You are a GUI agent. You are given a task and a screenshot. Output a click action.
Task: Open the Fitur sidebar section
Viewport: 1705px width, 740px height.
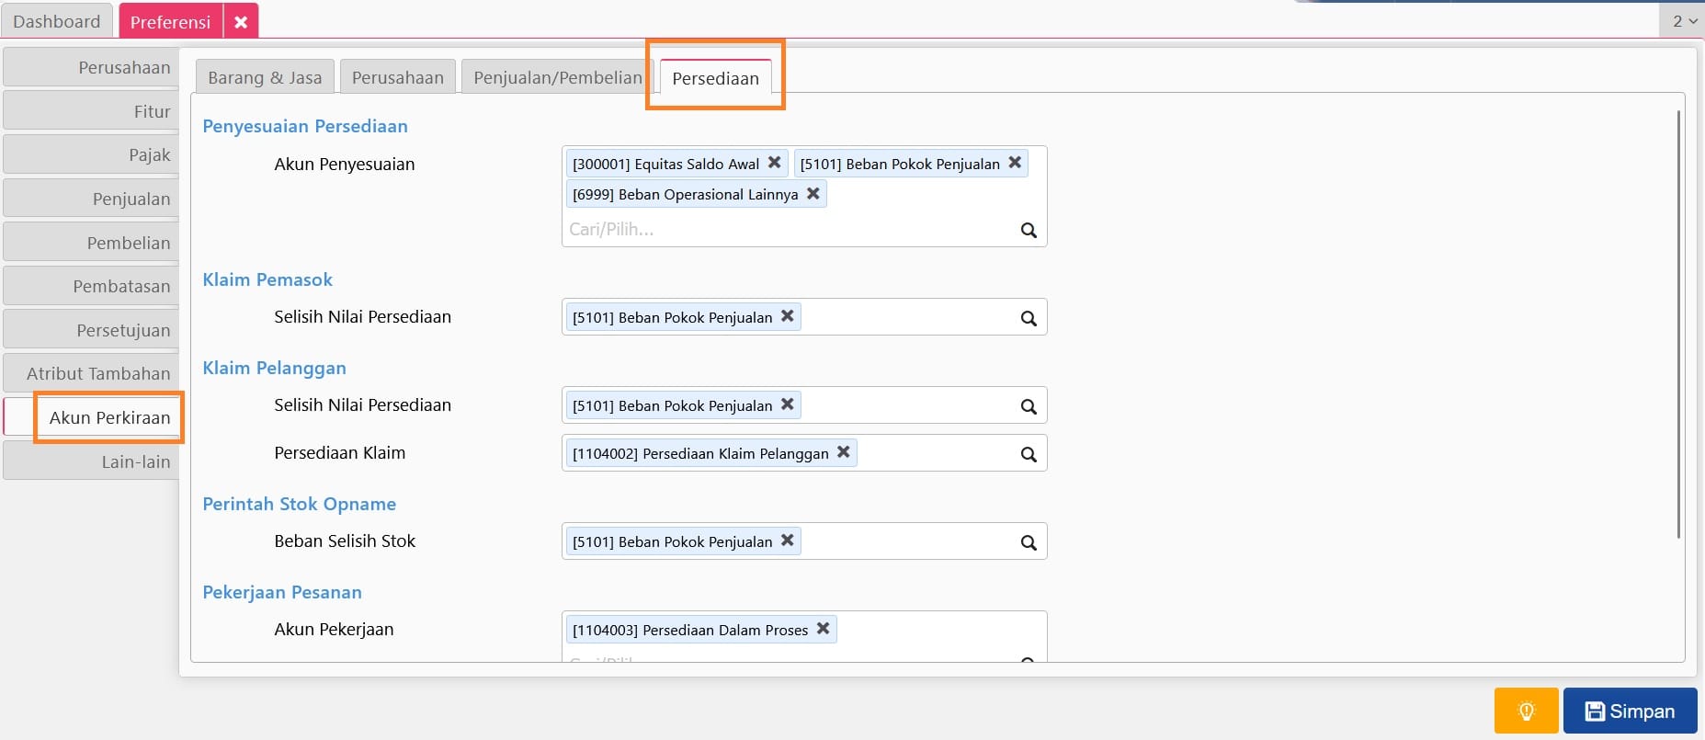tap(91, 111)
